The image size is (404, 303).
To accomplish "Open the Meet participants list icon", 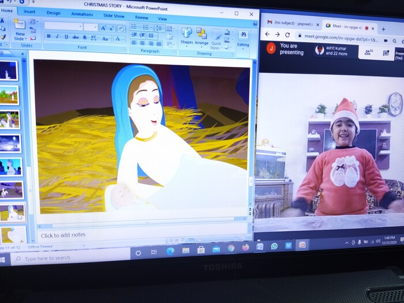I will pos(368,53).
